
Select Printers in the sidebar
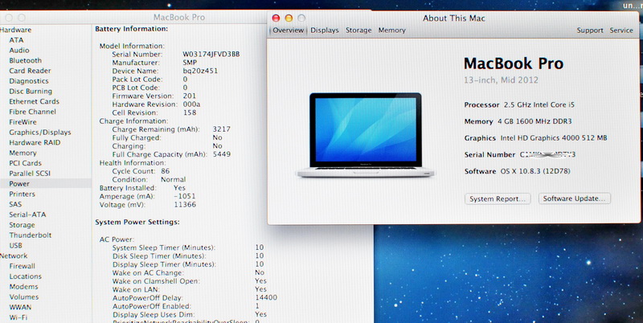click(23, 194)
